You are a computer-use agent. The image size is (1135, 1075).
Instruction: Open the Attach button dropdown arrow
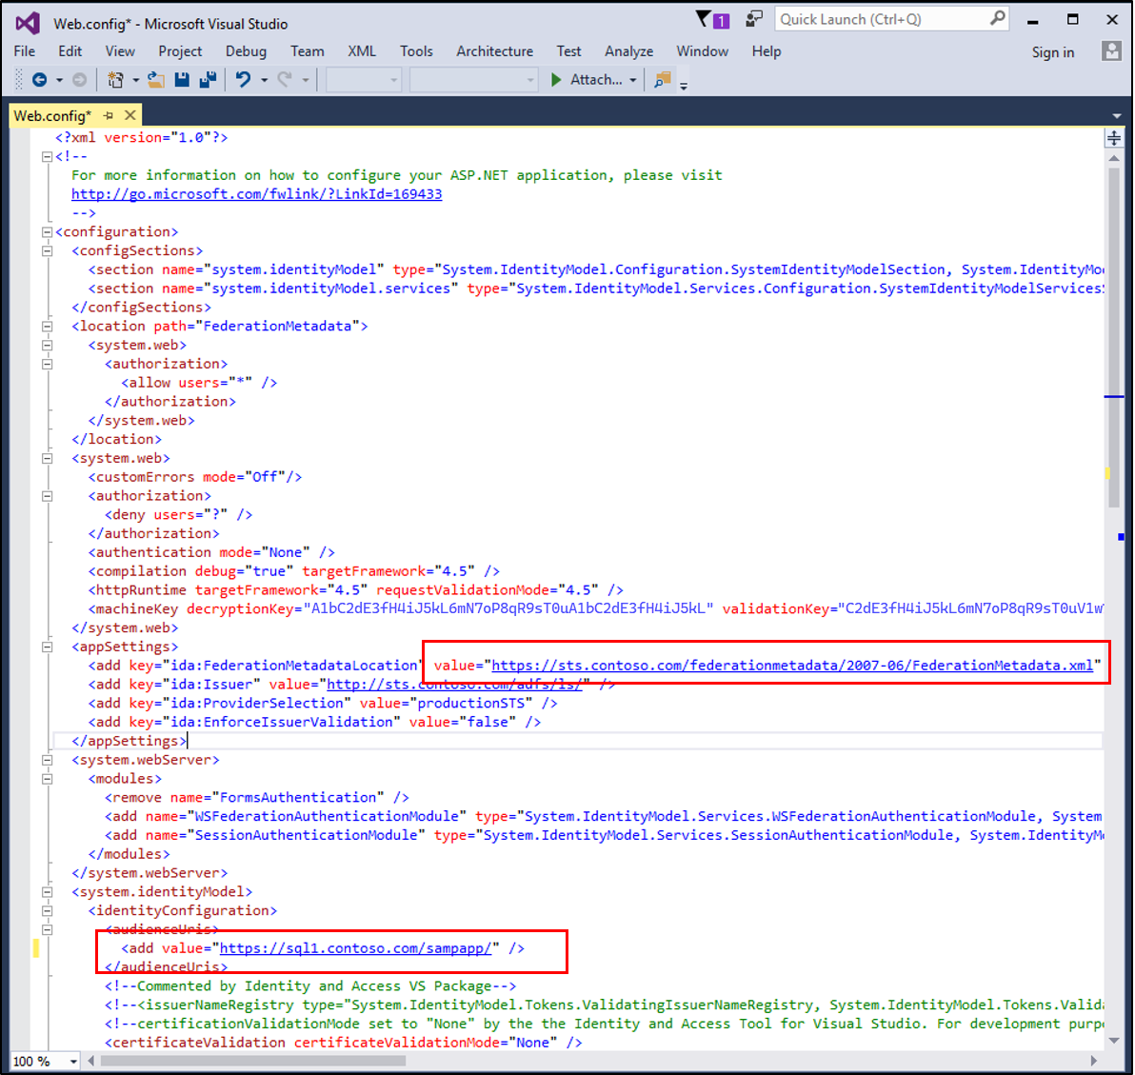(x=633, y=80)
